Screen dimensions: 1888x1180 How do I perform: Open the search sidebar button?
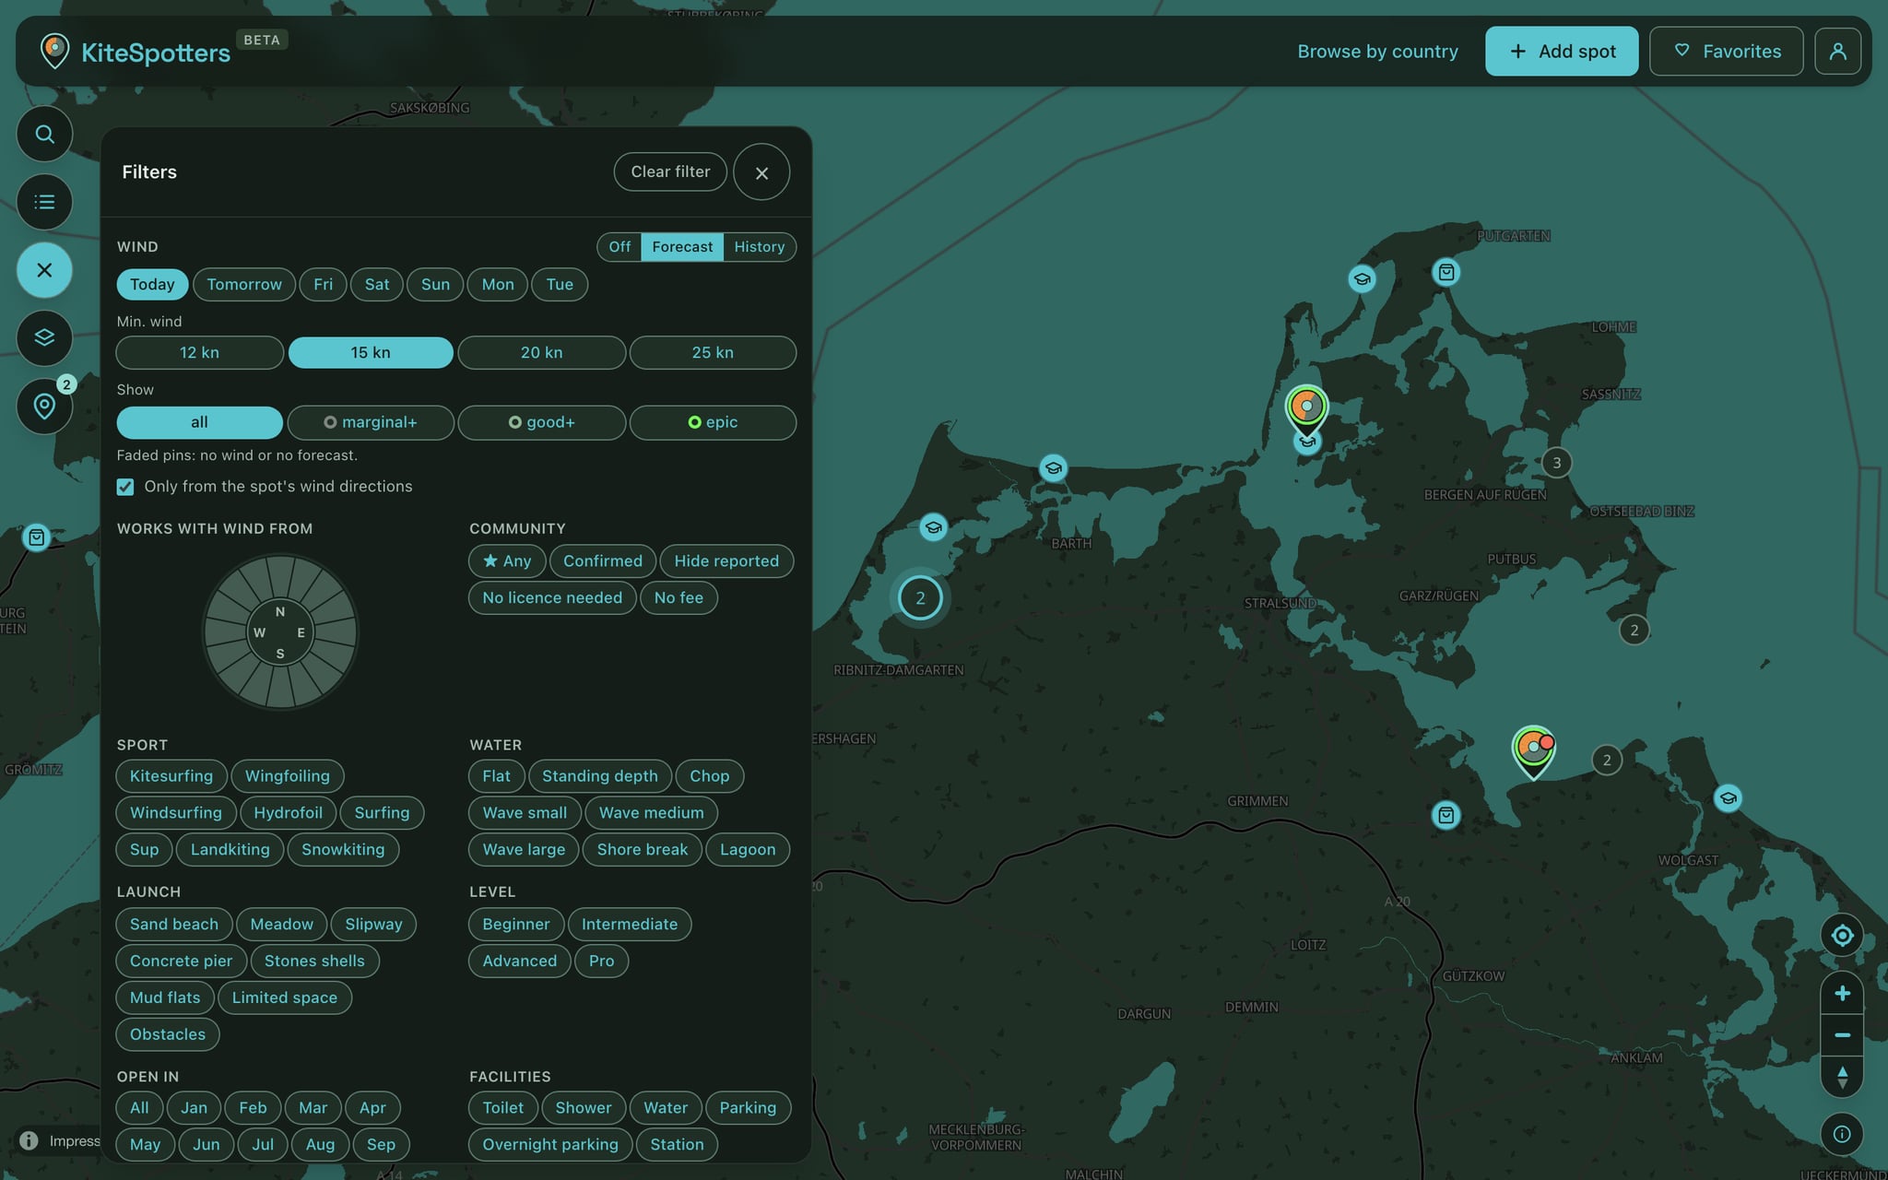(x=44, y=135)
